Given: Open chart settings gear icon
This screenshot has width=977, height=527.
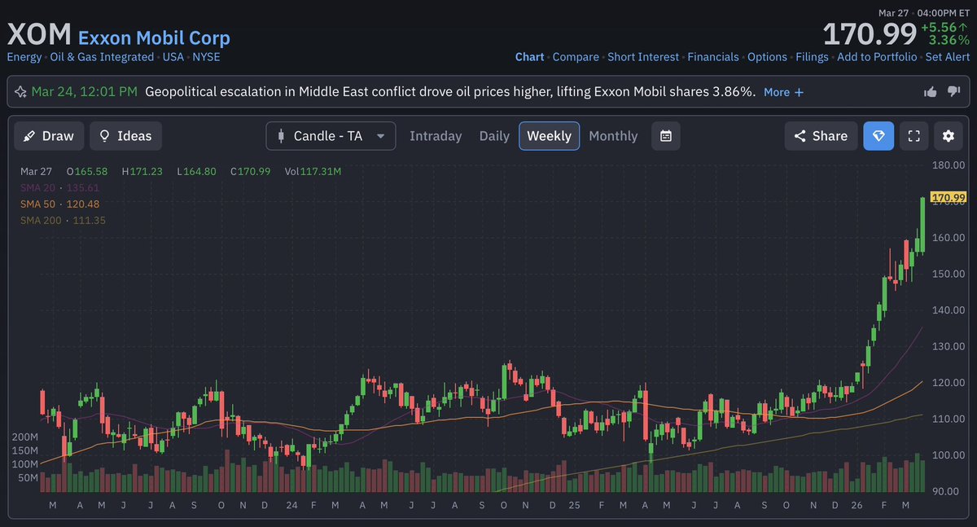Looking at the screenshot, I should [x=948, y=136].
